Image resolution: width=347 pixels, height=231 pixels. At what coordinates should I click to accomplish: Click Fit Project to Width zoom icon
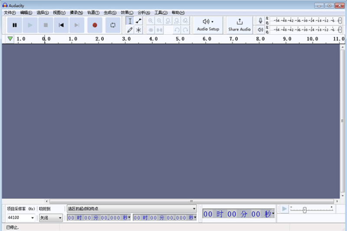177,21
